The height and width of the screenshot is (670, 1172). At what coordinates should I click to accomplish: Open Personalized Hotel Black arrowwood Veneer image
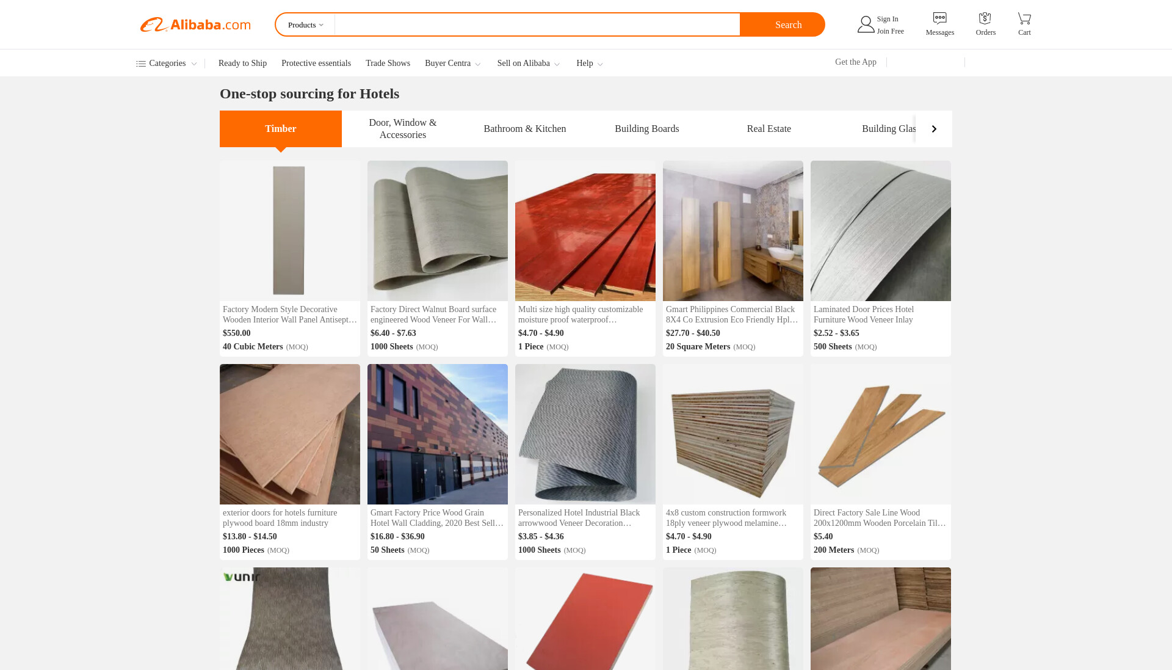click(x=585, y=434)
